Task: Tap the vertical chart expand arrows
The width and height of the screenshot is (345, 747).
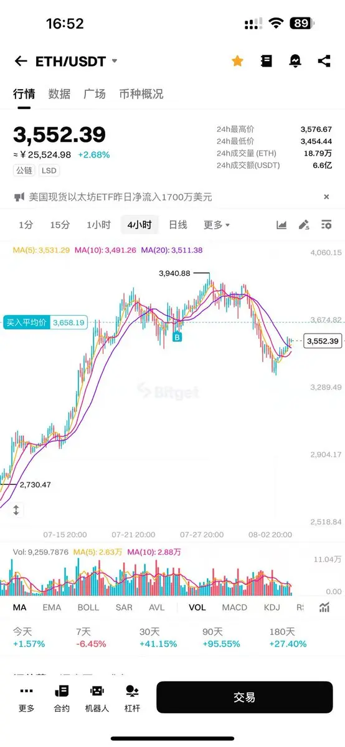Action: [x=16, y=510]
